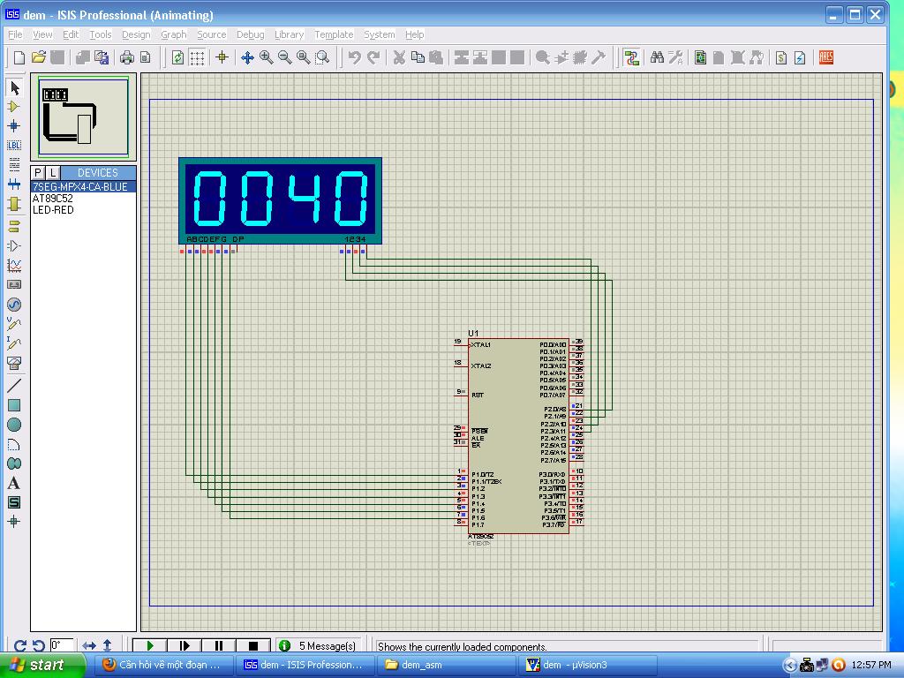Open the ARES netlist transfer icon
Viewport: 904px width, 678px height.
tap(826, 57)
